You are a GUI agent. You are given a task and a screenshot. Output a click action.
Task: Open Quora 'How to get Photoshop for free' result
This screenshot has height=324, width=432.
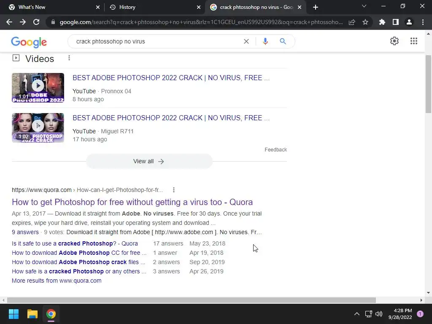point(132,202)
